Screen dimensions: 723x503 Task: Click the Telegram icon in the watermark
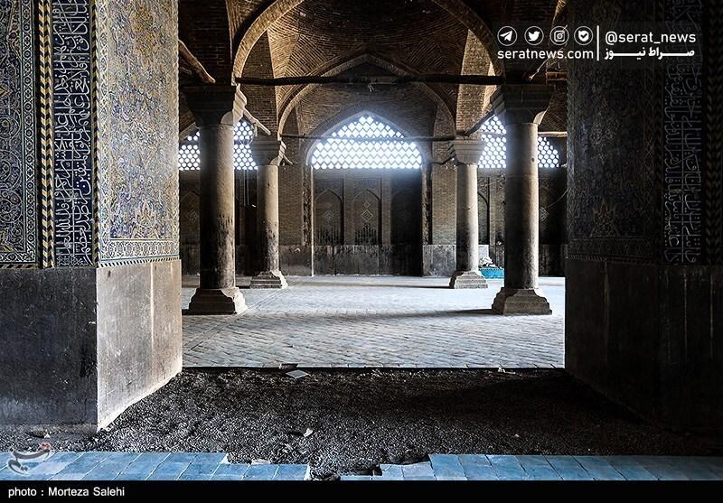[507, 36]
